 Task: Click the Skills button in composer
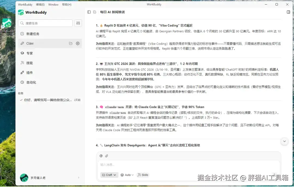(x=143, y=175)
